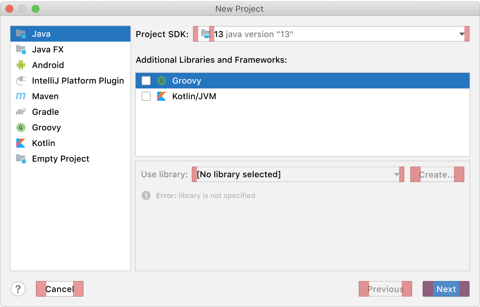
Task: Select Empty Project from the list
Action: tap(61, 159)
